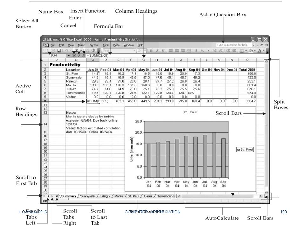Open the Undo history dropdown arrow
The image size is (305, 228).
point(71,51)
